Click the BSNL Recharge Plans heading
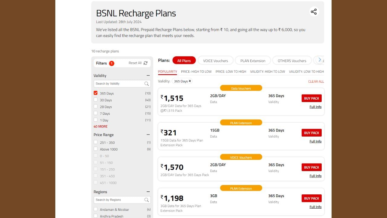 coord(136,13)
